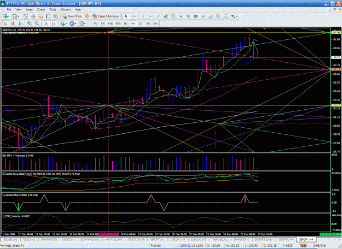Open the File menu
The image size is (342, 249).
[x=9, y=10]
